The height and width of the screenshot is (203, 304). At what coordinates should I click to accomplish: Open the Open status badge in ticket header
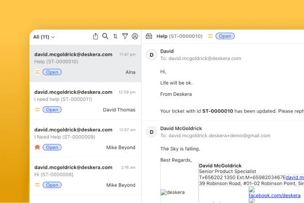[x=225, y=36]
